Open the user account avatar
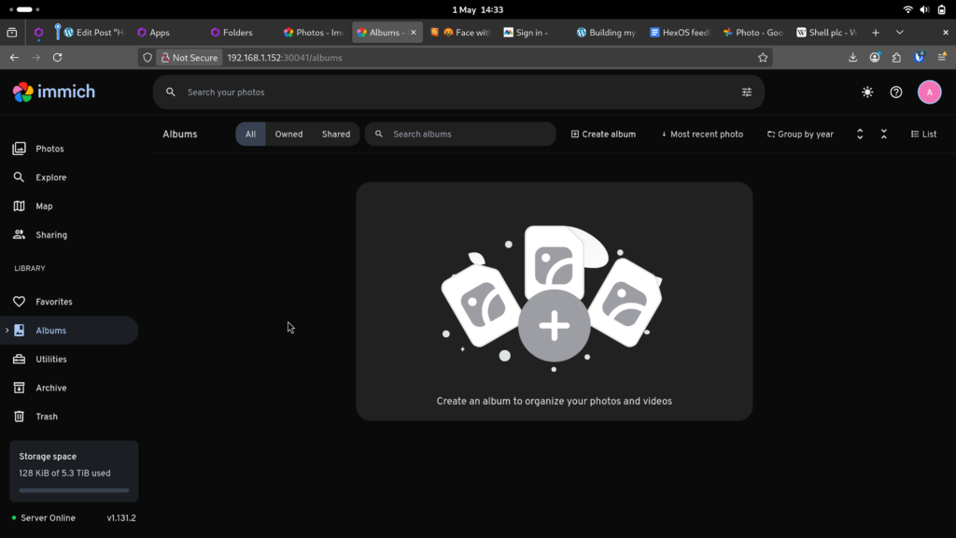Viewport: 956px width, 538px height. (929, 92)
